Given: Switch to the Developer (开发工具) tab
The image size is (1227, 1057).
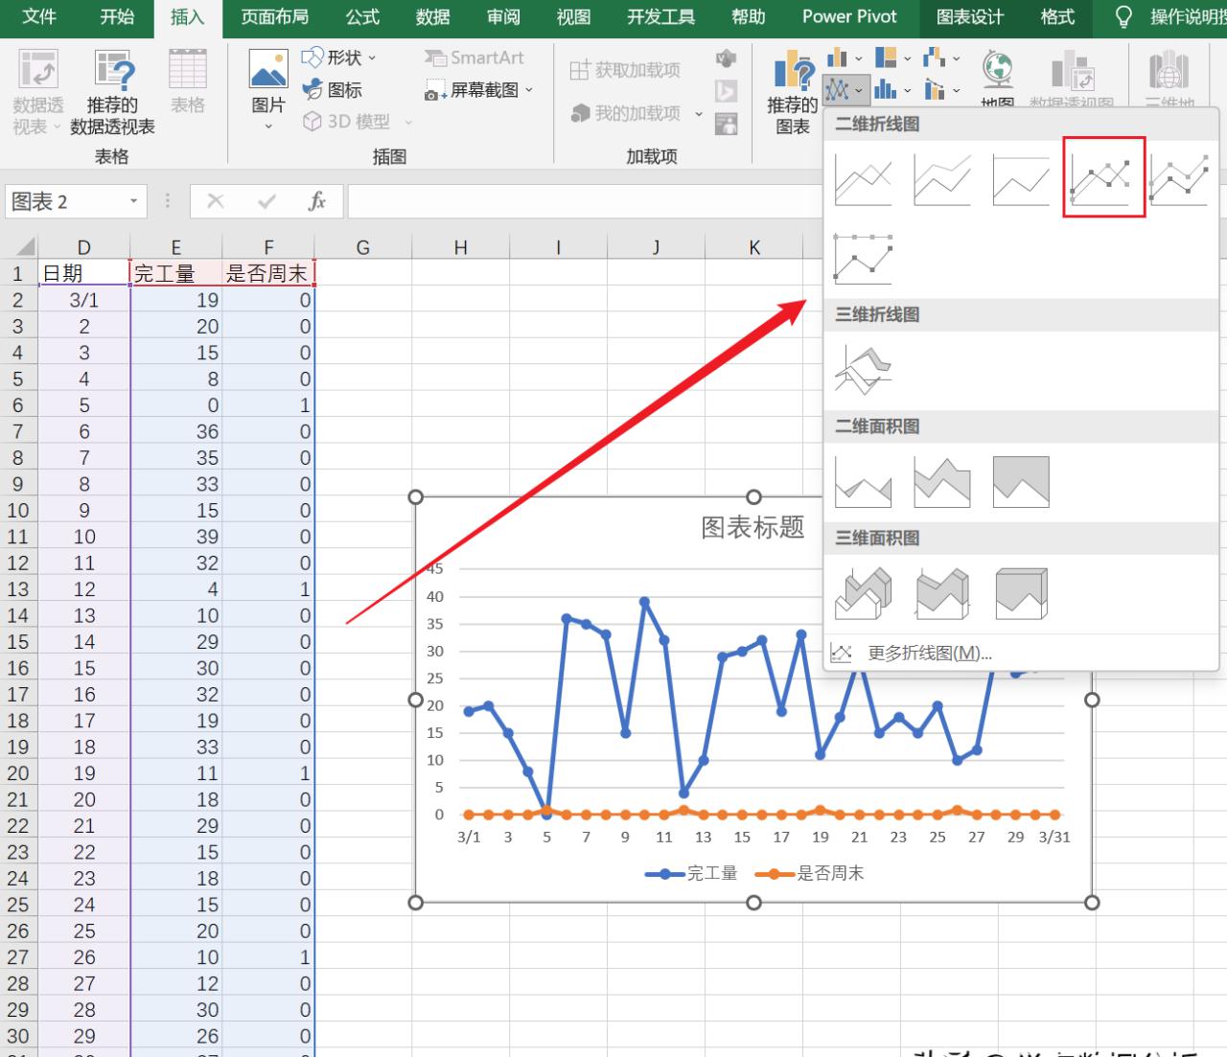Looking at the screenshot, I should coord(660,17).
